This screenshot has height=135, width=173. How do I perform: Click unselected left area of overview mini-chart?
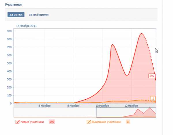(x=55, y=112)
